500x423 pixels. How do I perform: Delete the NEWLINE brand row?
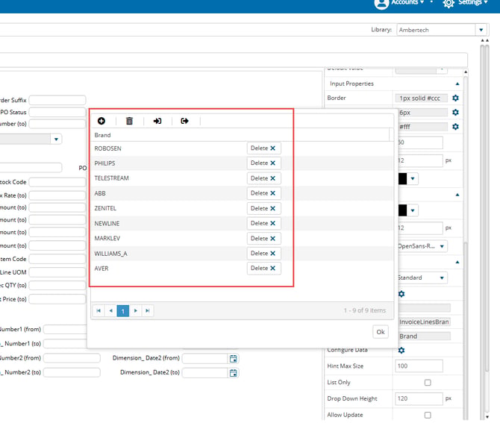tap(263, 223)
